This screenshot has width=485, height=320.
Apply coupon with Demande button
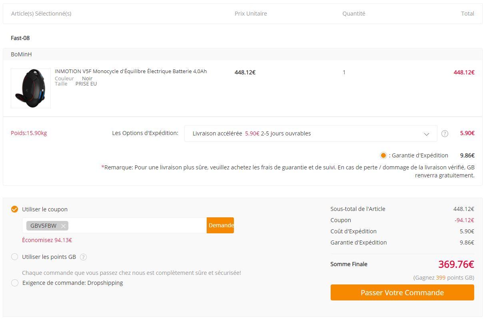pos(220,225)
